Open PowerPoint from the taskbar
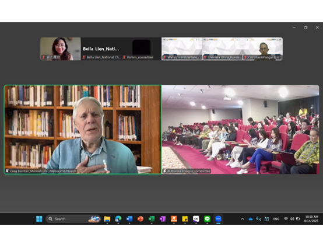323x247 pixels. pyautogui.click(x=141, y=219)
